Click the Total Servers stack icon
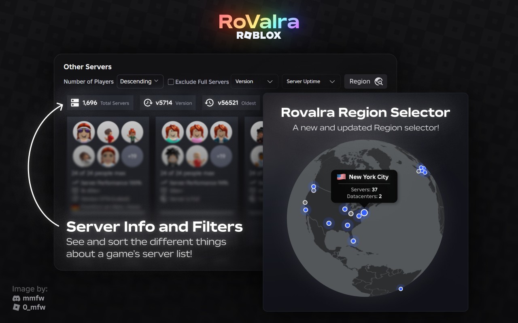 pos(74,103)
